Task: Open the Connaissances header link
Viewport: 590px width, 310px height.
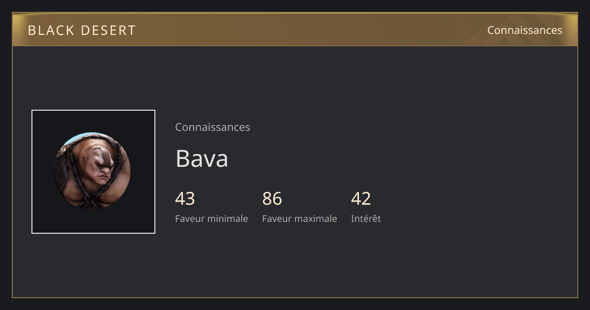Action: tap(525, 30)
